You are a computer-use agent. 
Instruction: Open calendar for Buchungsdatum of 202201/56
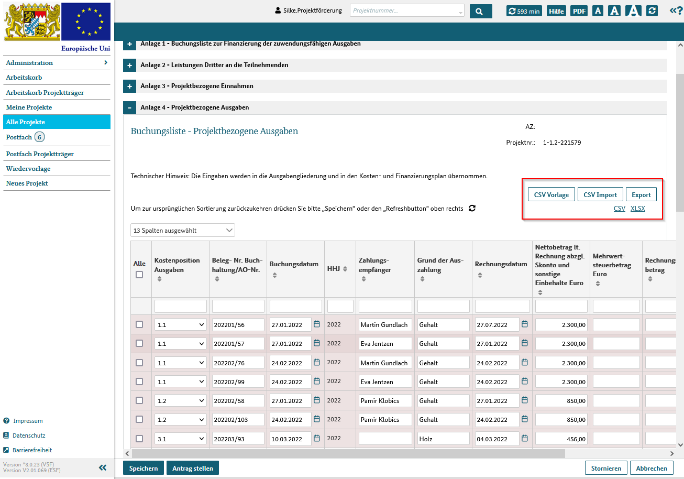click(x=317, y=324)
